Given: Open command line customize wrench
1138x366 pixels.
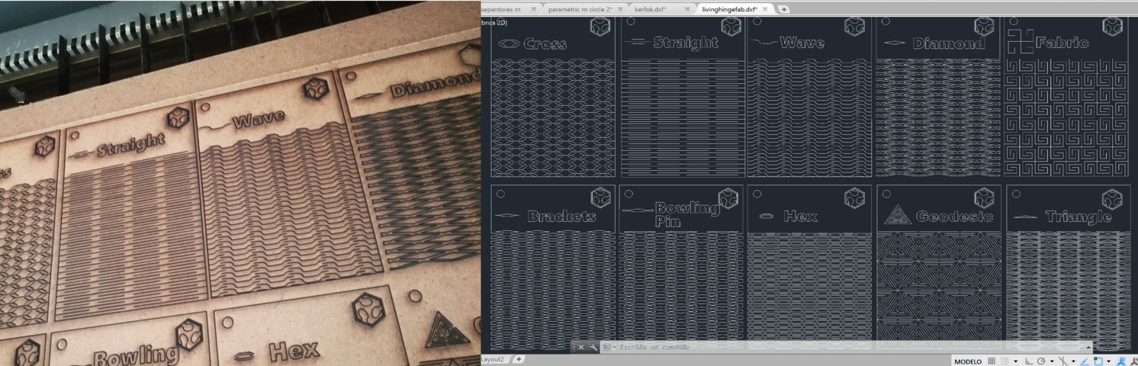Looking at the screenshot, I should pos(593,347).
